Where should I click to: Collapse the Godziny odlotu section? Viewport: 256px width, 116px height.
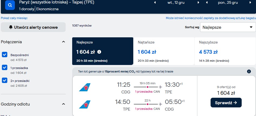pos(64,104)
